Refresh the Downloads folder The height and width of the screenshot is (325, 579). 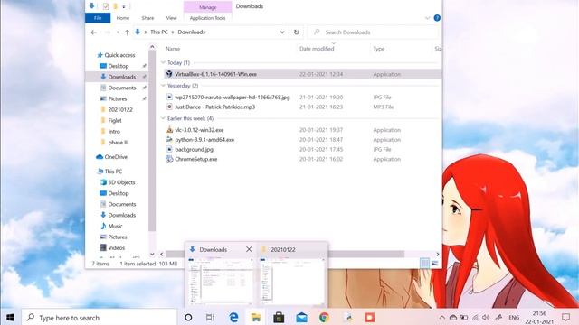[296, 32]
